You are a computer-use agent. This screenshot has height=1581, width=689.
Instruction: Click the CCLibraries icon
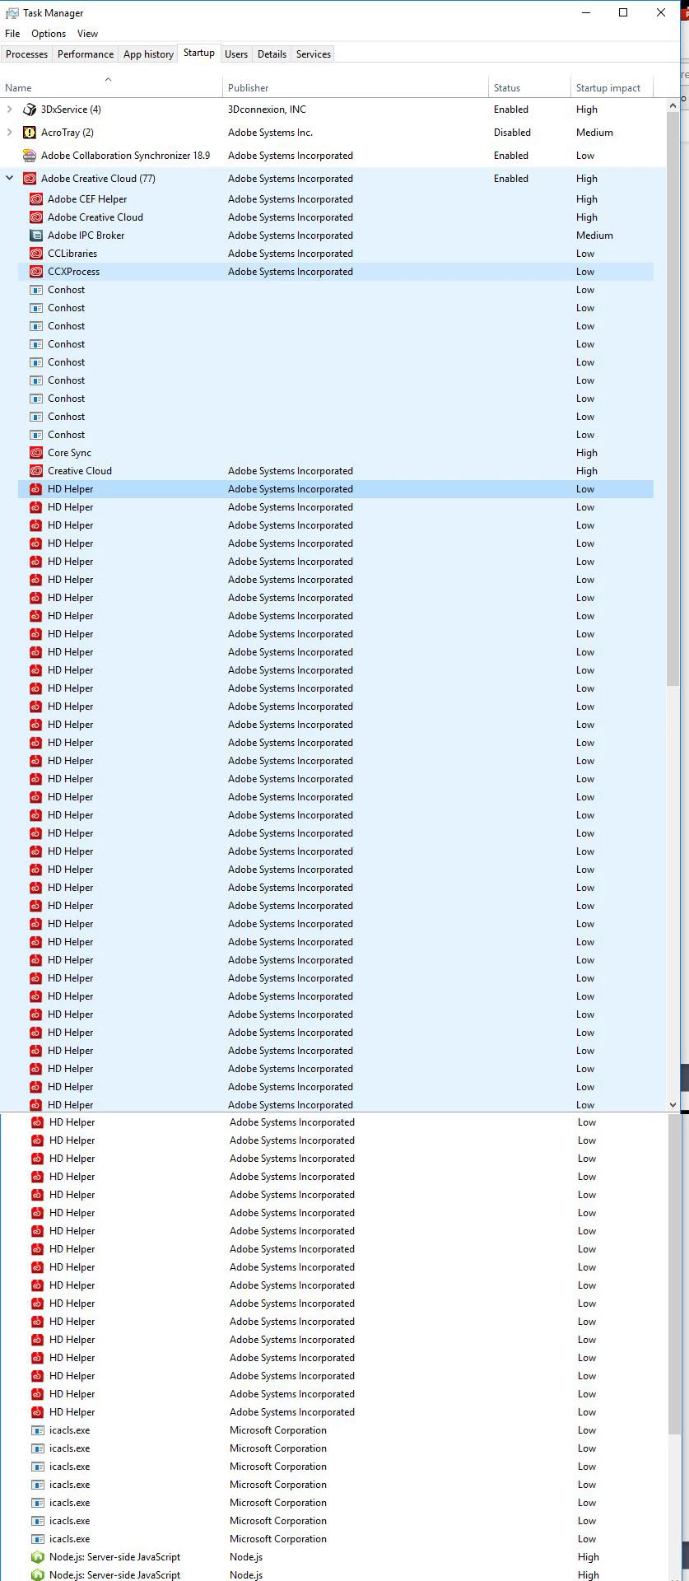(36, 254)
